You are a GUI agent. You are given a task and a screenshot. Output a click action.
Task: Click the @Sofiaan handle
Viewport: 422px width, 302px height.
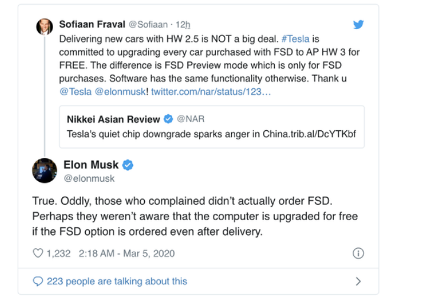tap(148, 24)
